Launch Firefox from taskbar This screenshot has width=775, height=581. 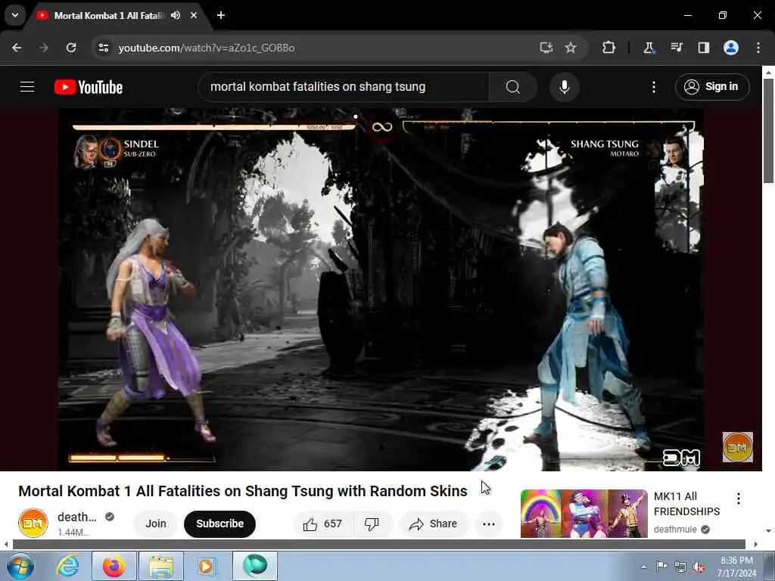[x=114, y=566]
